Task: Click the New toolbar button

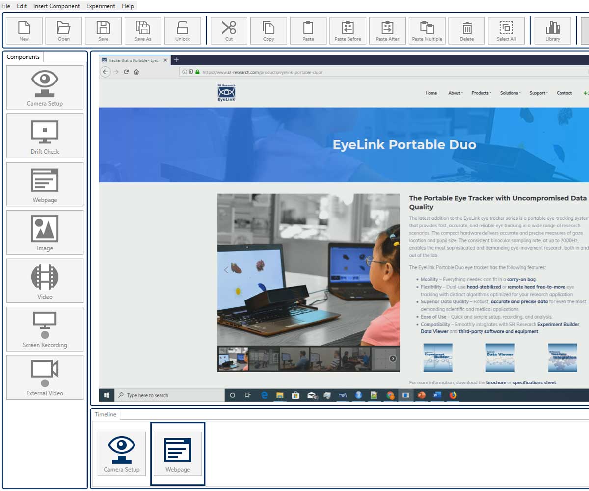Action: [x=24, y=31]
